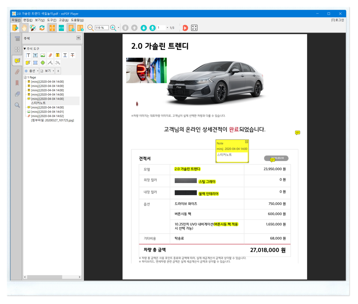Open the 고급(A) menu

pos(64,20)
